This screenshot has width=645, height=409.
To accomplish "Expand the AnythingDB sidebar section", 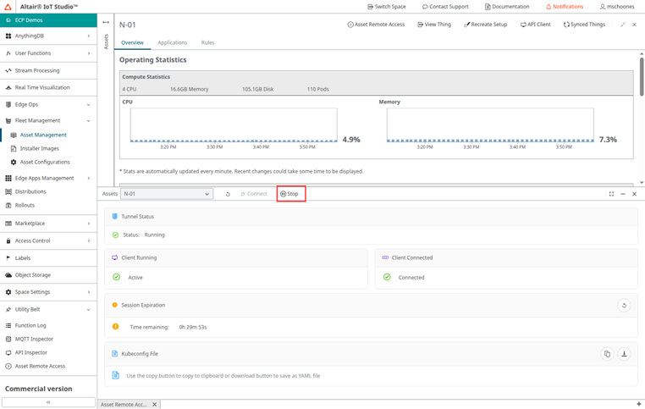I will tap(47, 36).
